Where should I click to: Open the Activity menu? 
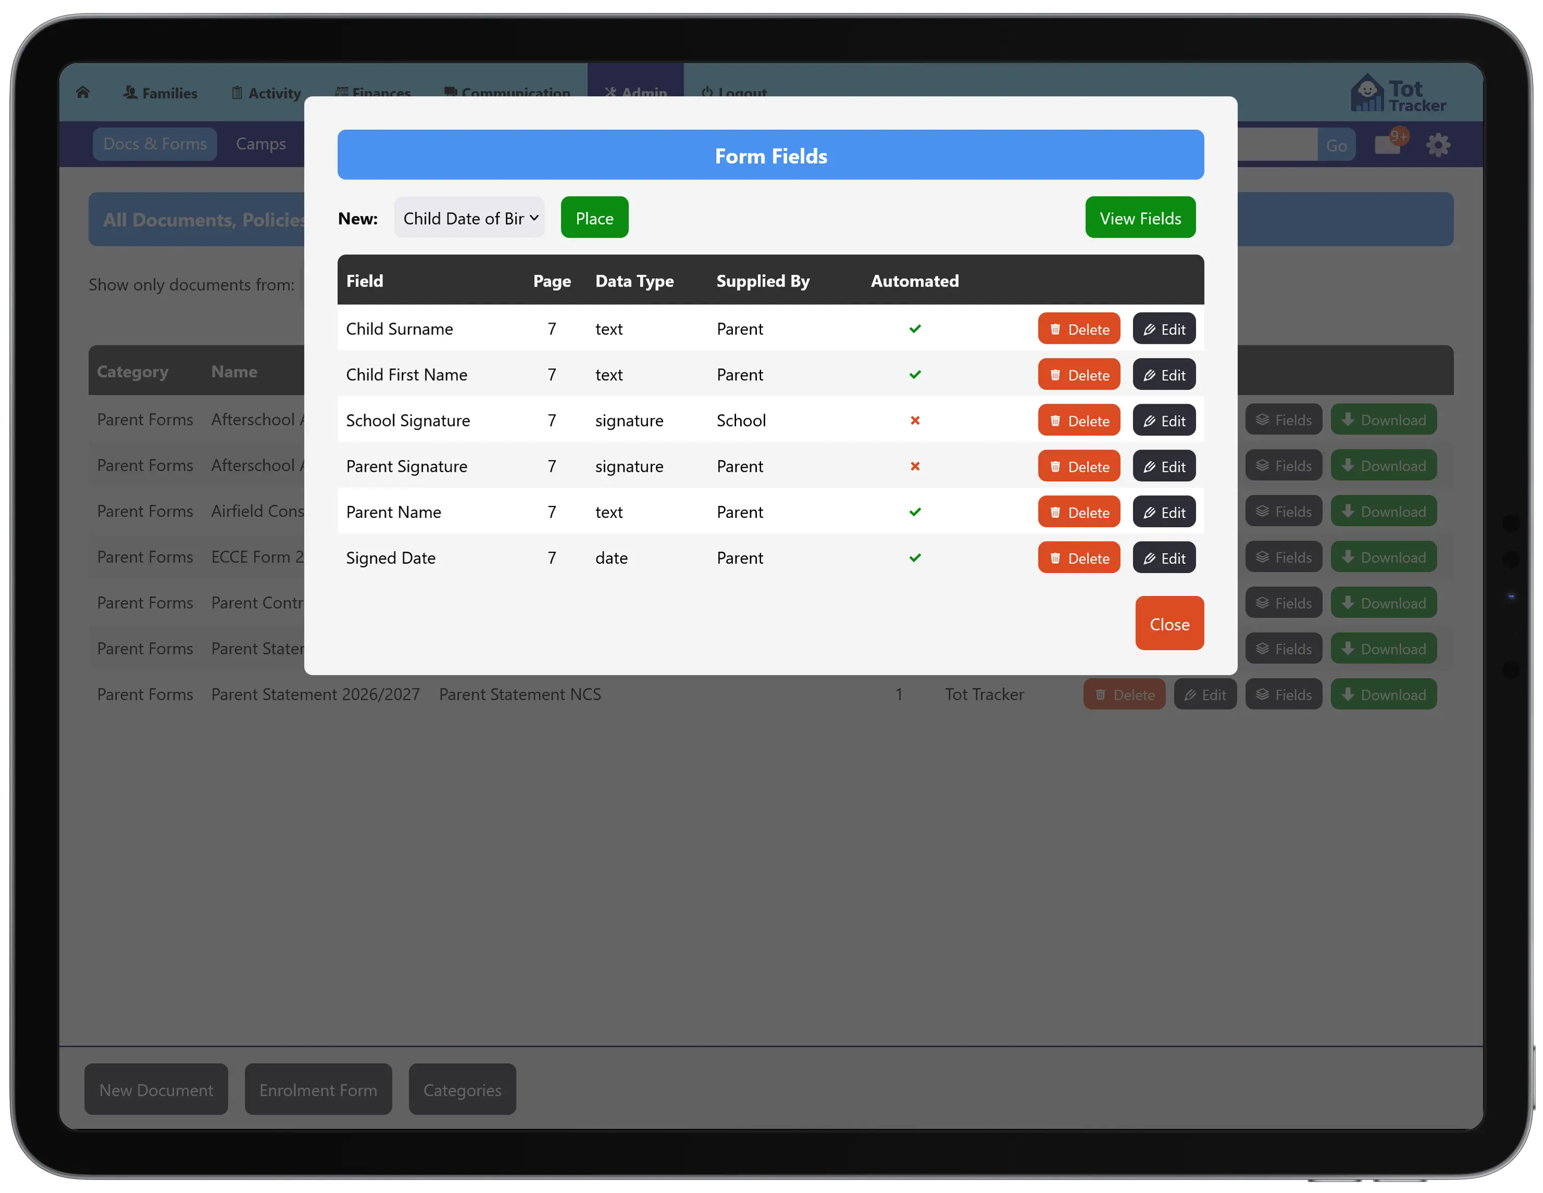click(x=266, y=93)
